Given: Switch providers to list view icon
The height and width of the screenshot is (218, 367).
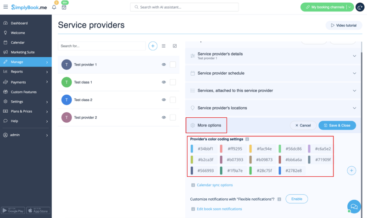Looking at the screenshot, I should (x=164, y=46).
